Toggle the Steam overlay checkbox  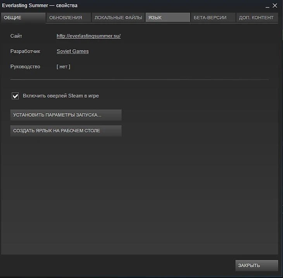coord(15,96)
